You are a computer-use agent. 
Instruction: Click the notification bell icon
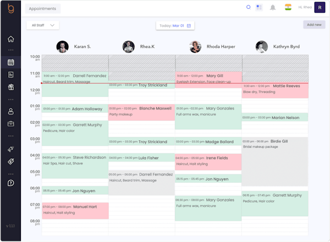click(x=273, y=8)
